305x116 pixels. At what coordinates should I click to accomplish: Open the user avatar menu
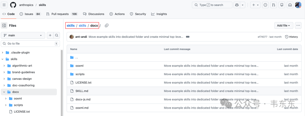[298, 5]
